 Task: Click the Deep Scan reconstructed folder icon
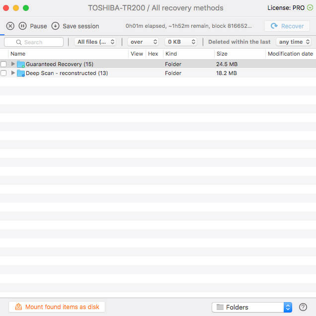click(x=21, y=74)
